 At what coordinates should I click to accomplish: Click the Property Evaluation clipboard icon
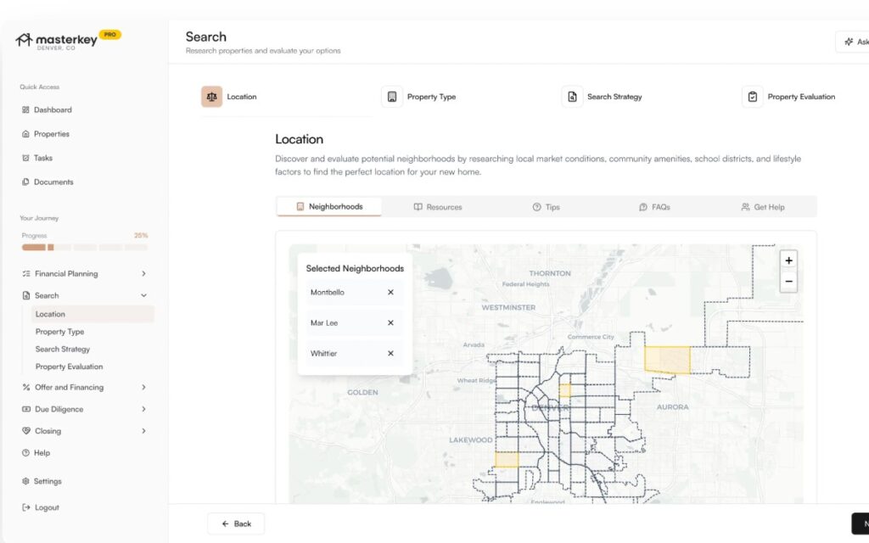(752, 97)
